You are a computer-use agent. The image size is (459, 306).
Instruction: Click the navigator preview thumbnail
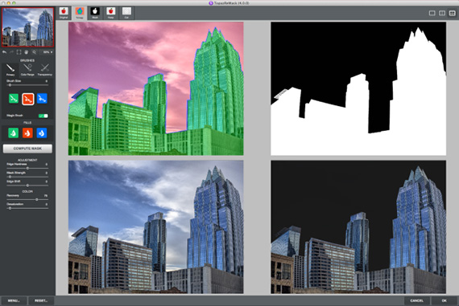[x=27, y=27]
